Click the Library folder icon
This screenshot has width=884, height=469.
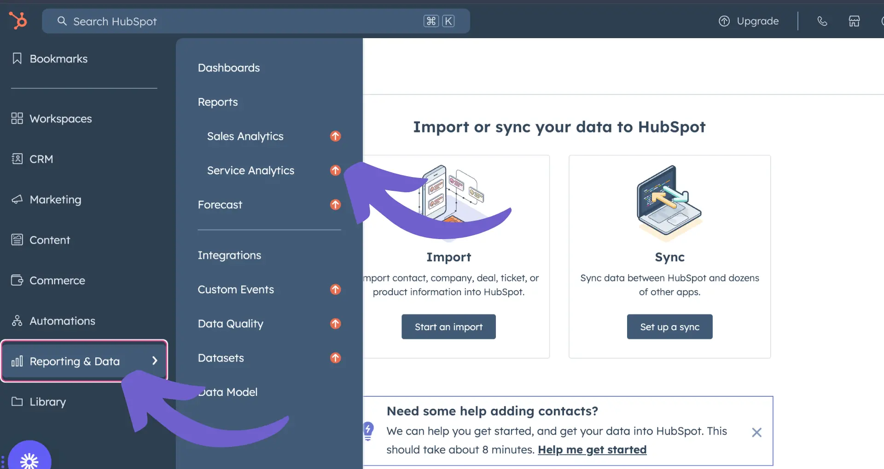coord(17,401)
